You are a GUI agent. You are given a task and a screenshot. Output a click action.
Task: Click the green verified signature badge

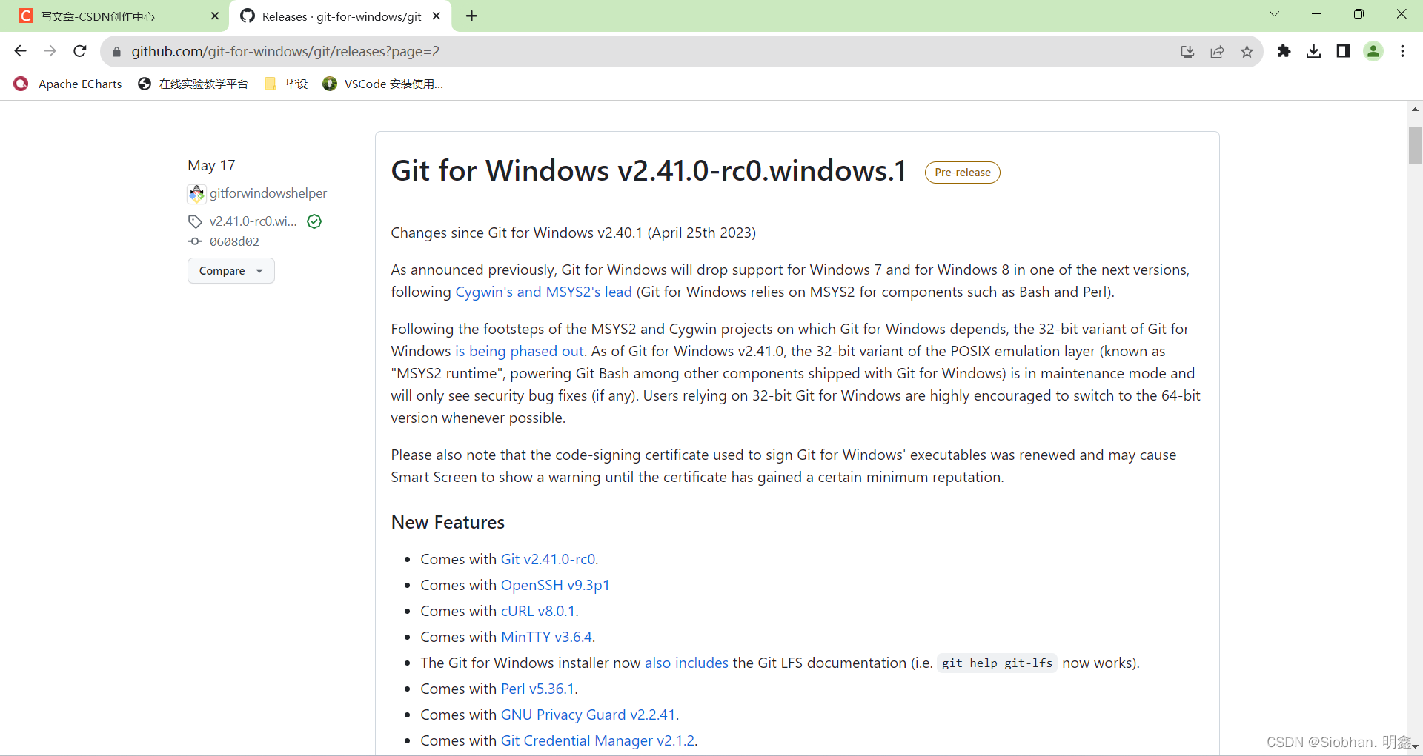[x=314, y=221]
